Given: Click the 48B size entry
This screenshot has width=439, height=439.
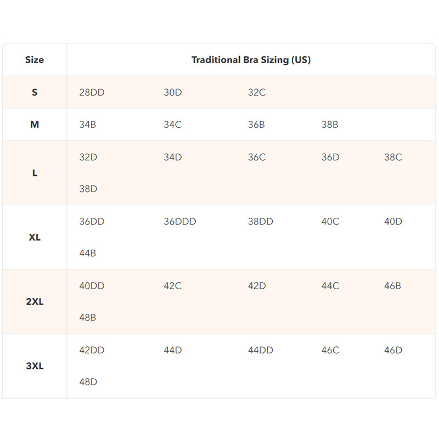Looking at the screenshot, I should coord(88,318).
